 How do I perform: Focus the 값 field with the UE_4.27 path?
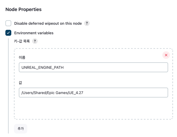[93, 93]
